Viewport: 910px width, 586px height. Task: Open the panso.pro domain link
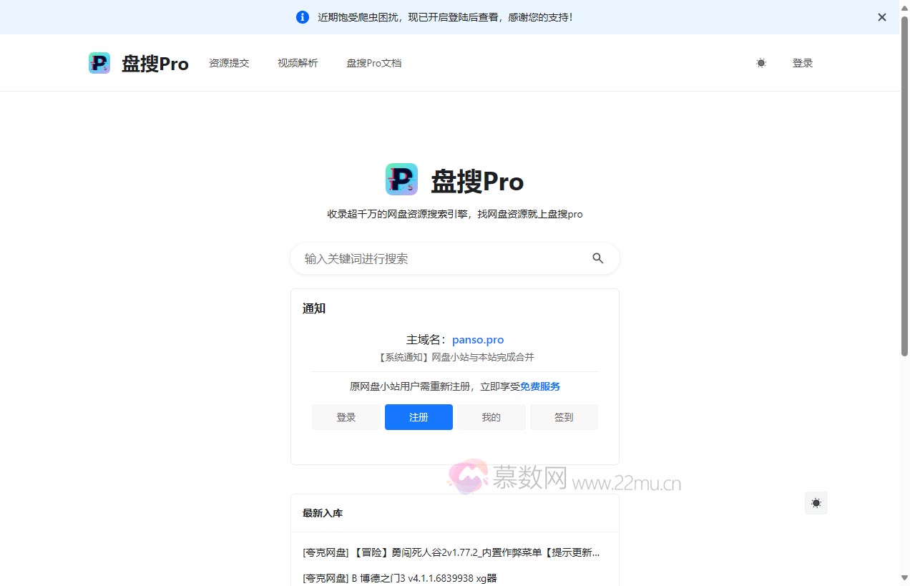pyautogui.click(x=477, y=339)
